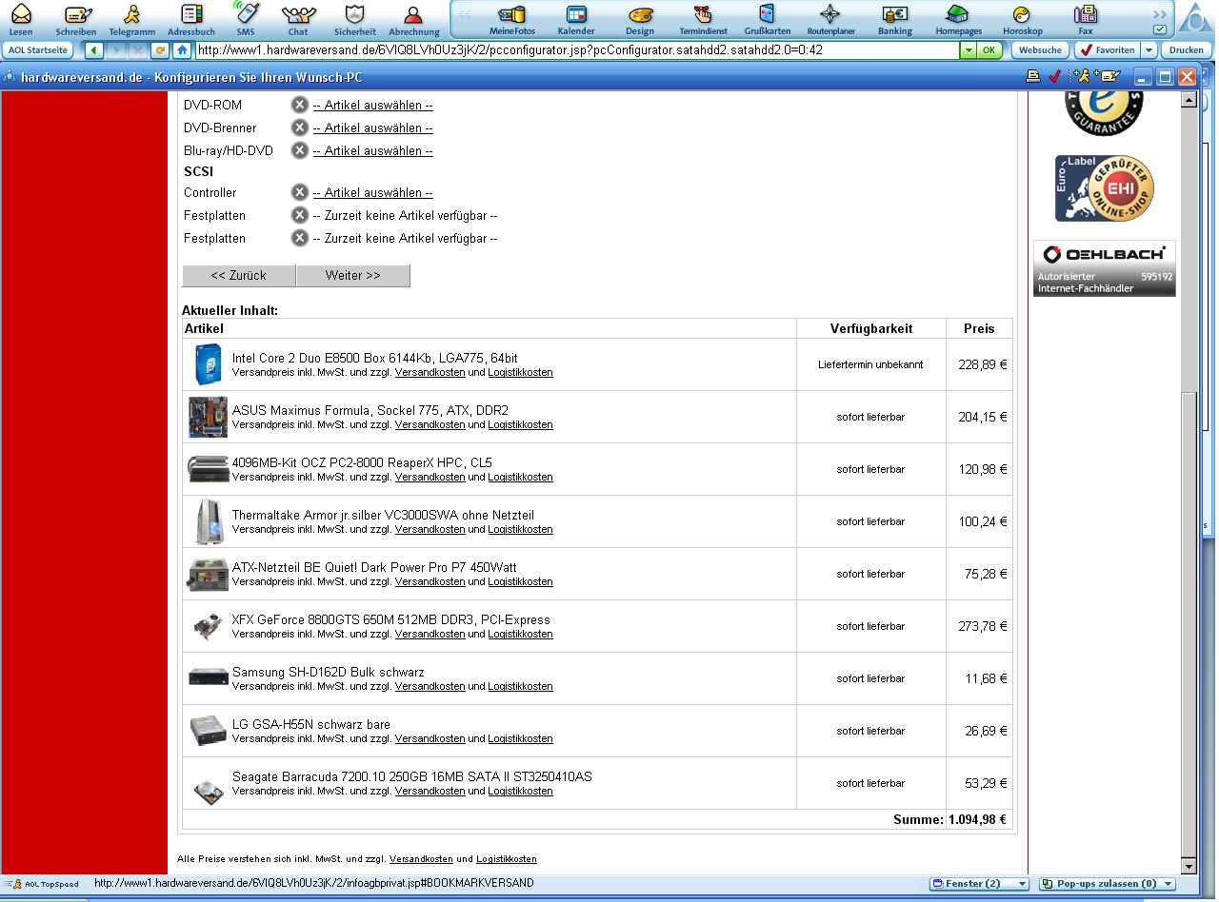
Task: Open the URL history dropdown arrow
Action: click(x=968, y=50)
